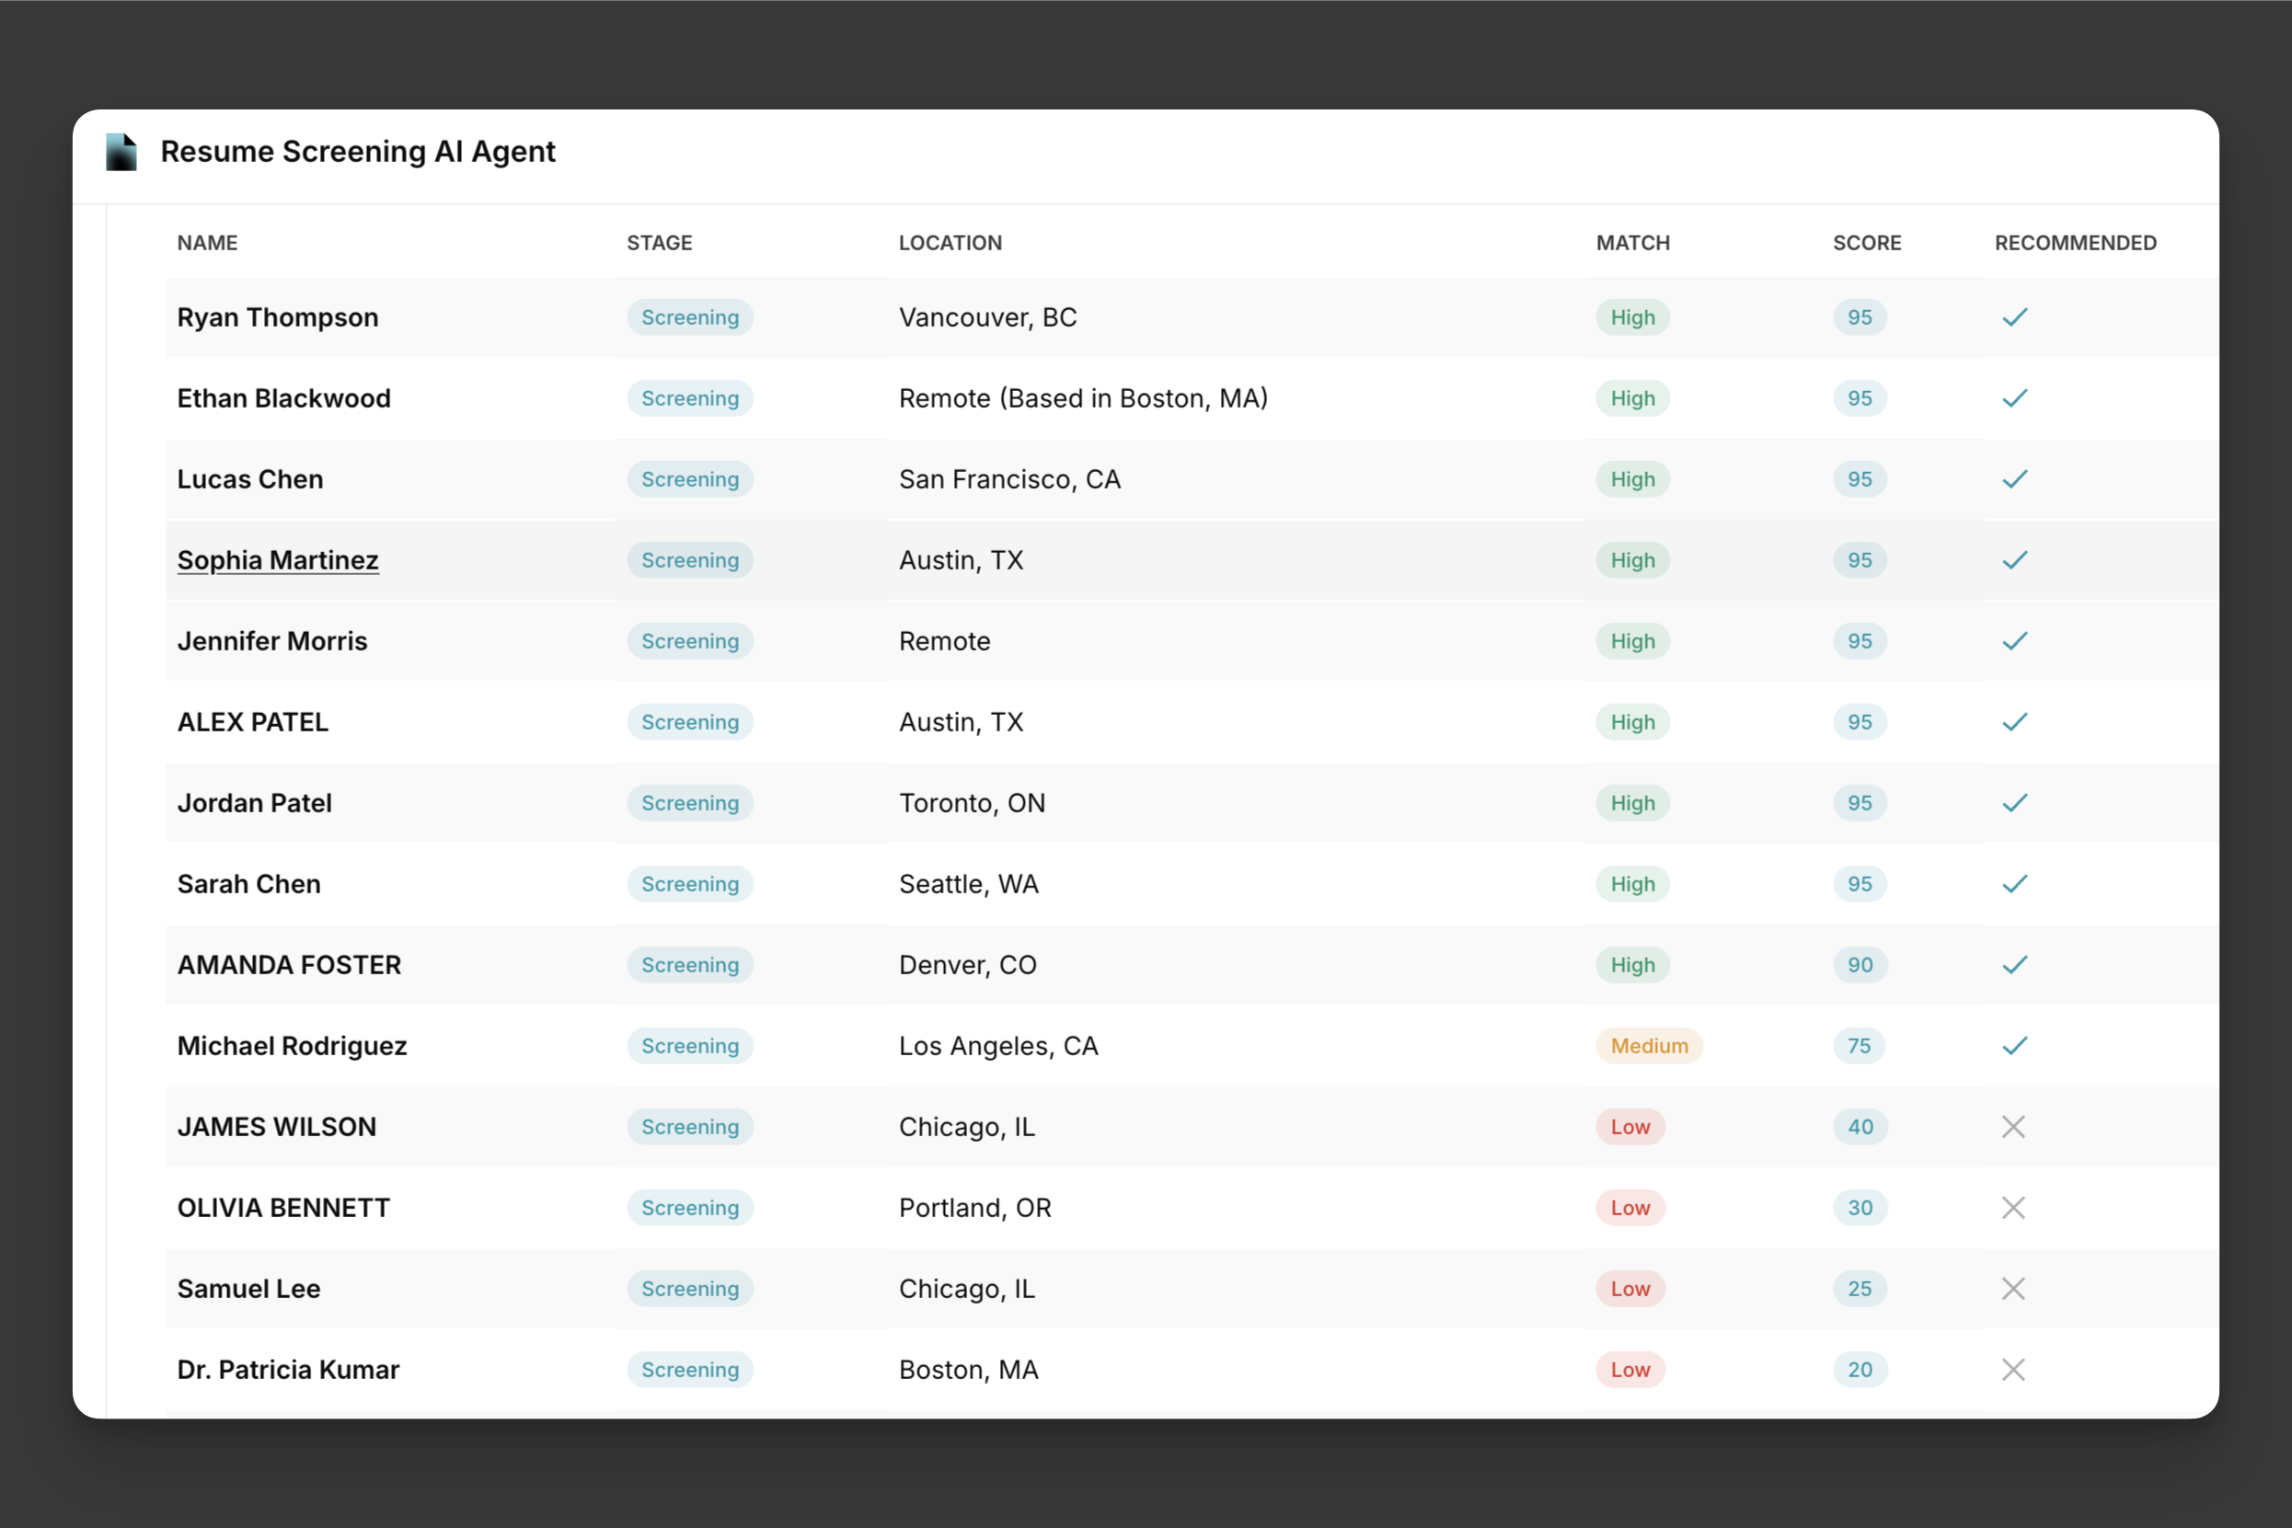This screenshot has width=2292, height=1528.
Task: Click the Resume Screening AI Agent document icon
Action: pyautogui.click(x=121, y=151)
